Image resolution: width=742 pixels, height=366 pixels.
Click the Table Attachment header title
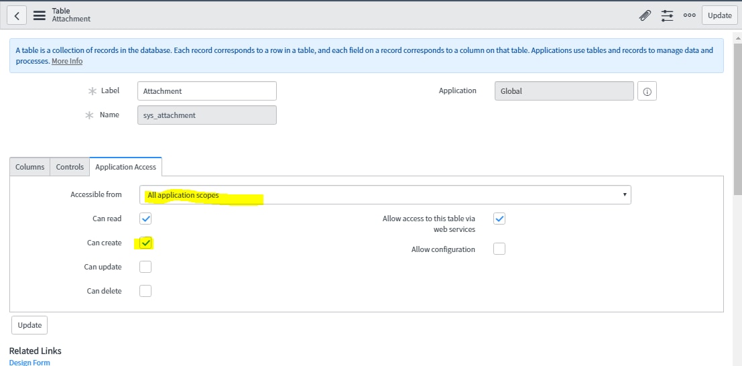tap(71, 15)
